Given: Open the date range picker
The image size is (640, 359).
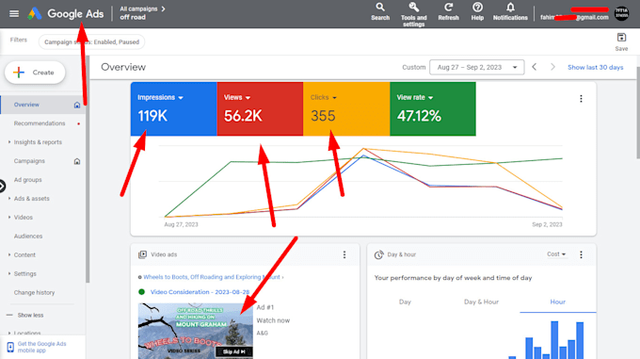Looking at the screenshot, I should [477, 68].
